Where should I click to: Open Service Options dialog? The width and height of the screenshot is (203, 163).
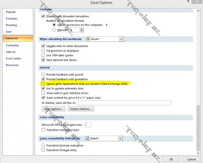pyautogui.click(x=81, y=109)
